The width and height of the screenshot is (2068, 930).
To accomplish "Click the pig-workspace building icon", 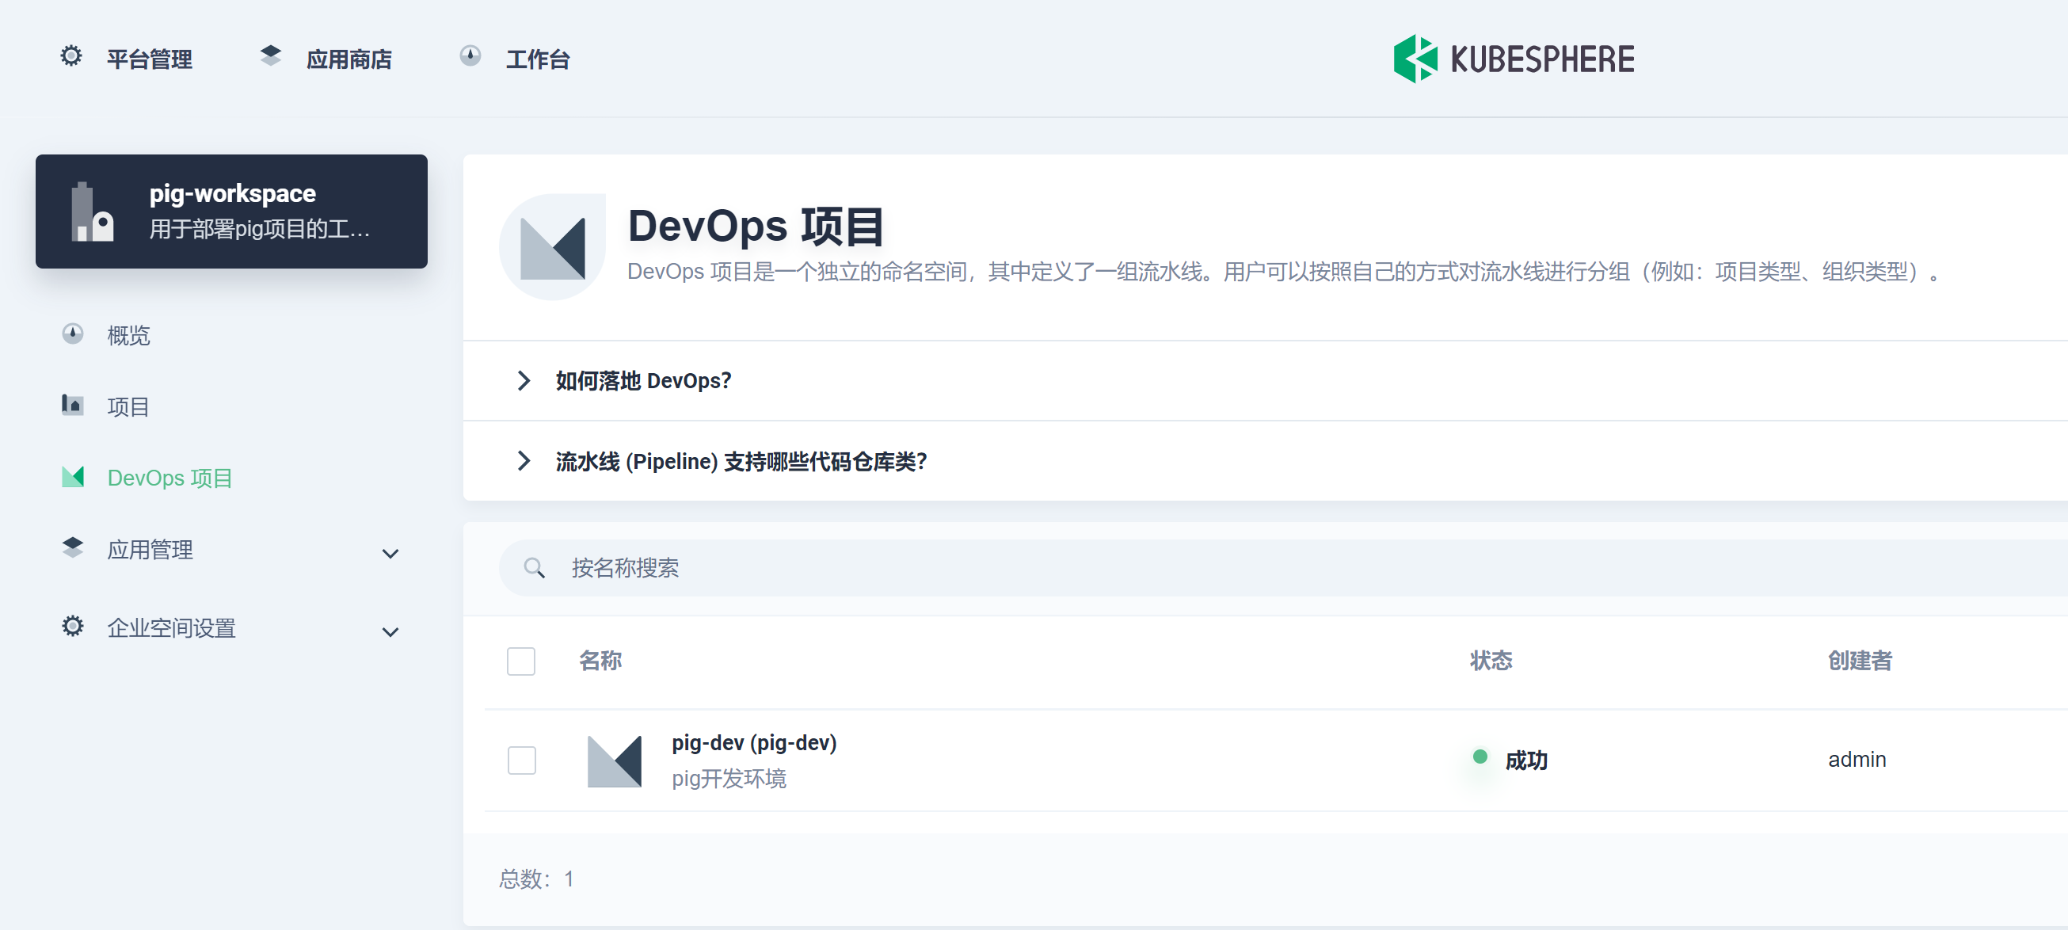I will [x=92, y=212].
